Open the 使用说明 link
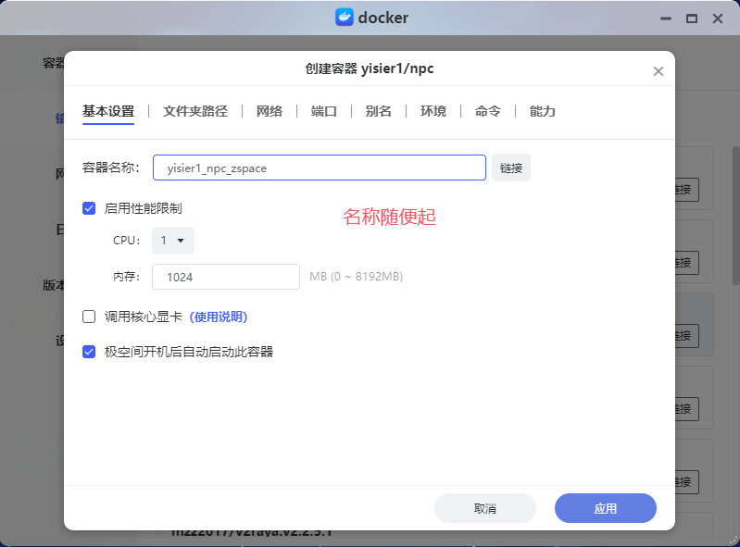The width and height of the screenshot is (740, 547). pos(219,317)
